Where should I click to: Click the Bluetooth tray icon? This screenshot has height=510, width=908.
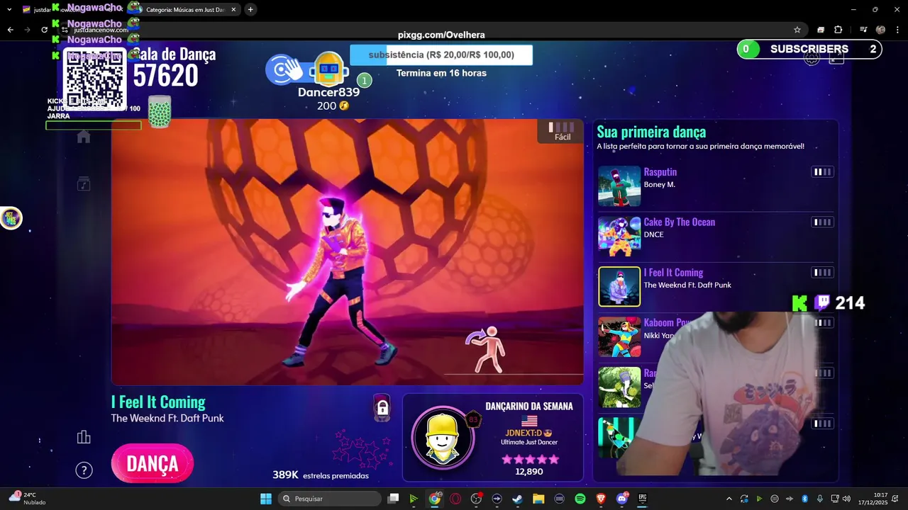click(x=805, y=499)
